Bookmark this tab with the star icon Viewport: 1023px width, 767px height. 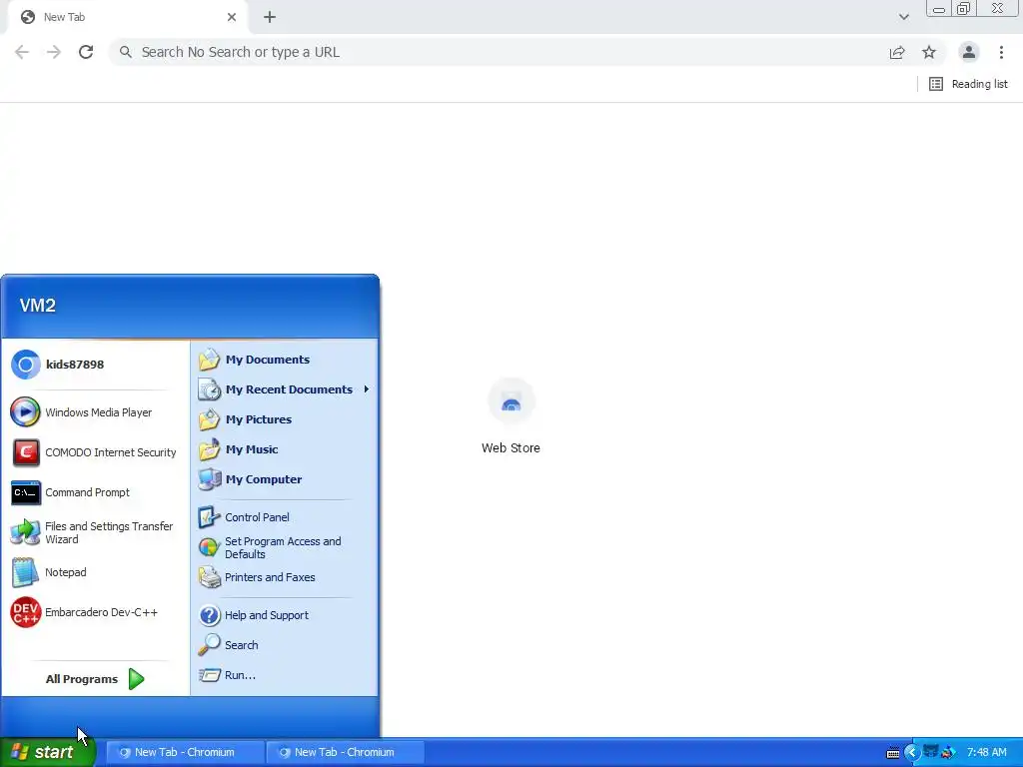[929, 52]
